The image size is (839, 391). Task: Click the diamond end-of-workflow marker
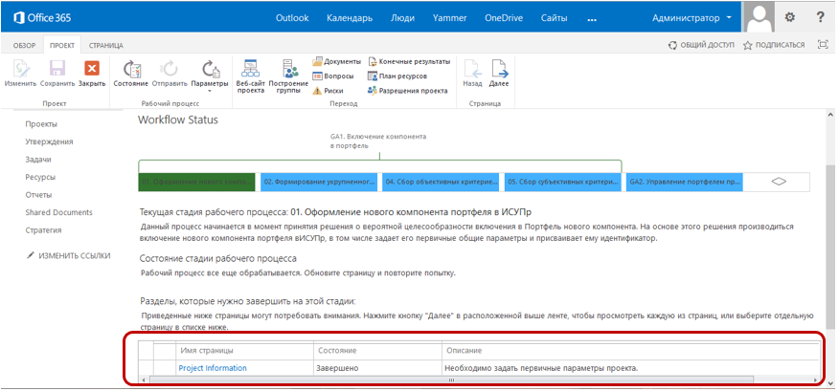pos(779,182)
